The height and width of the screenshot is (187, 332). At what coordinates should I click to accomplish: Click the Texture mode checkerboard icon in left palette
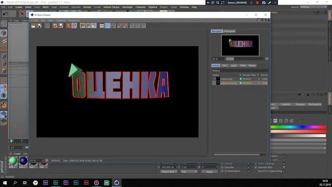(x=4, y=41)
